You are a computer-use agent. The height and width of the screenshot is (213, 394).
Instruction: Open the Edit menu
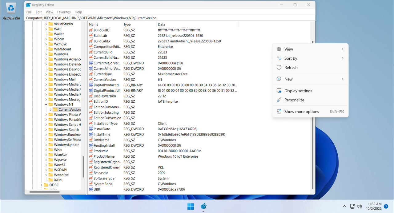point(38,12)
